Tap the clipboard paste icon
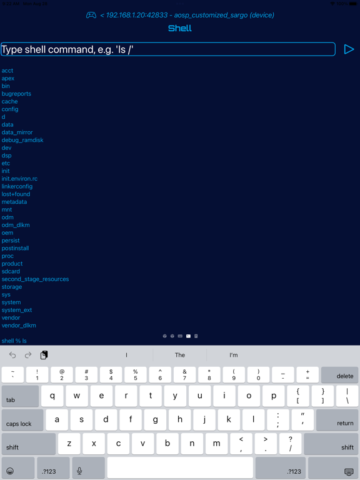 tap(44, 355)
